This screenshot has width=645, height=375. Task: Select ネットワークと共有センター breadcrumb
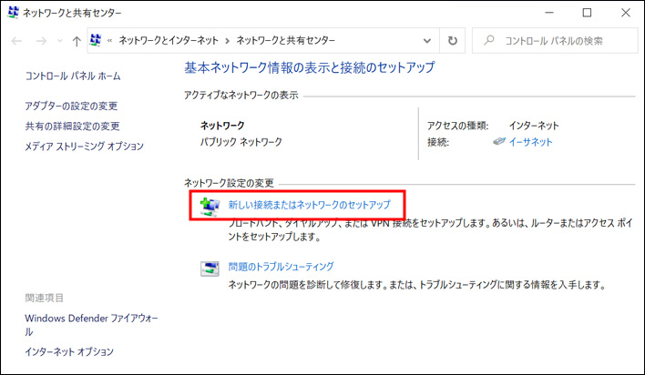tap(285, 41)
